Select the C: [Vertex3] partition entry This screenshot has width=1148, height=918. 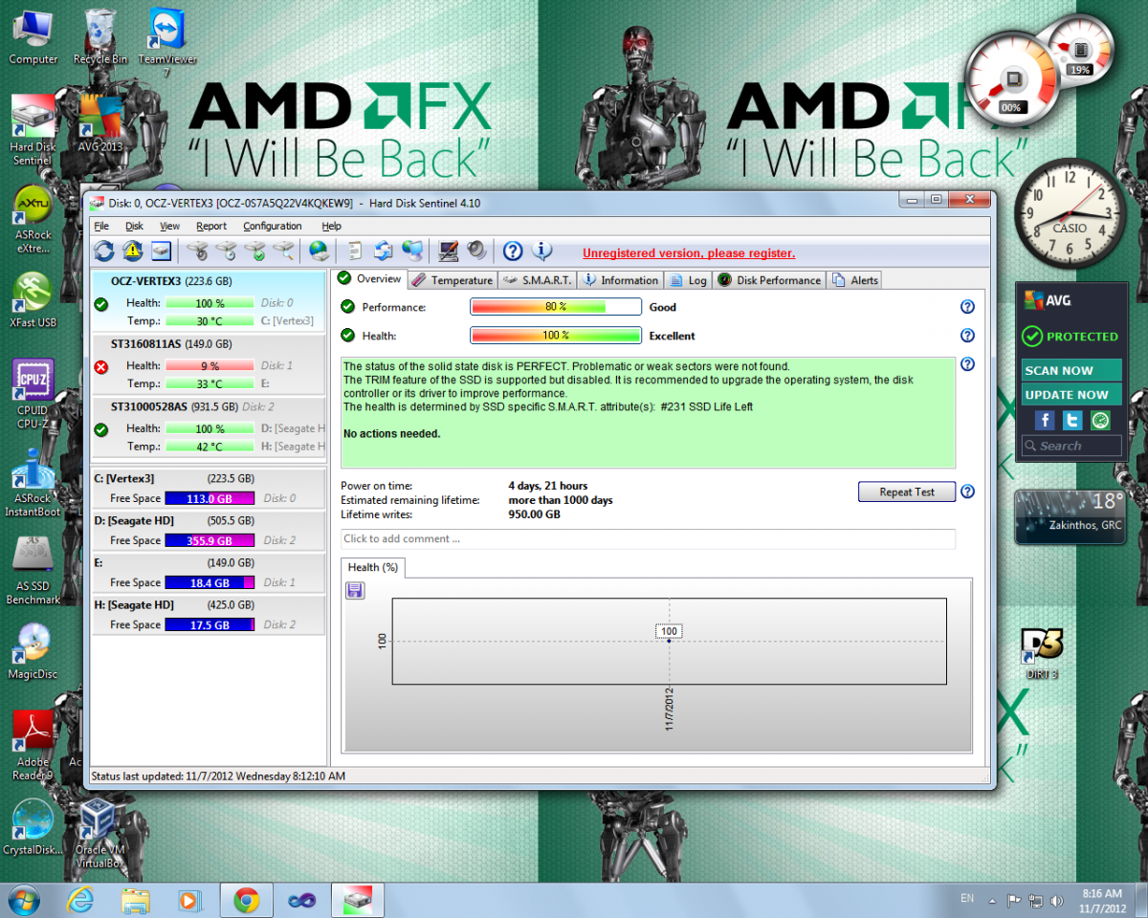[x=209, y=488]
